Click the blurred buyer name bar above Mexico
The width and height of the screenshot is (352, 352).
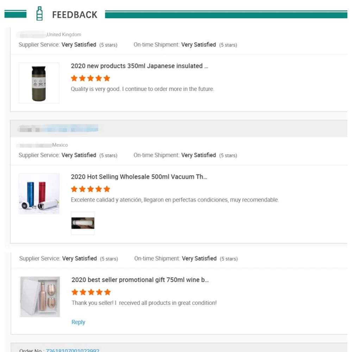point(58,129)
